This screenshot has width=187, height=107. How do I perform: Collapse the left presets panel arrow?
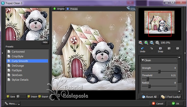pyautogui.click(x=2, y=53)
